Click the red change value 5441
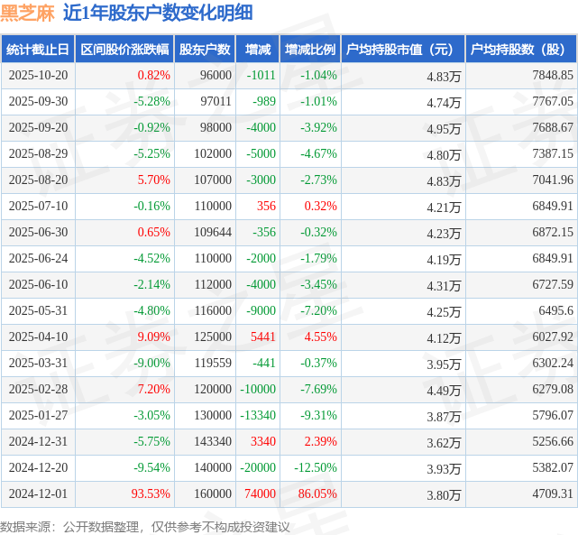 click(263, 337)
